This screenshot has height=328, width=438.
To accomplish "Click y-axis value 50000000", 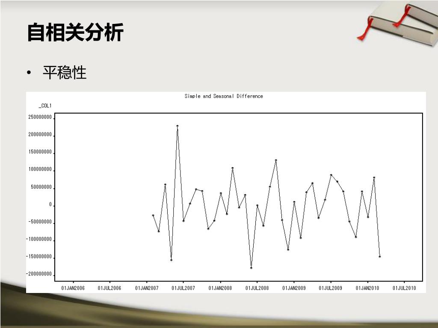I will (x=41, y=187).
